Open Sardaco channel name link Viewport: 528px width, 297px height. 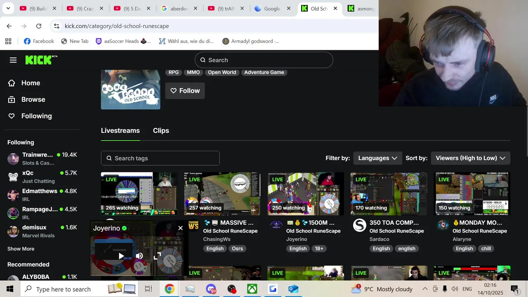tap(379, 239)
